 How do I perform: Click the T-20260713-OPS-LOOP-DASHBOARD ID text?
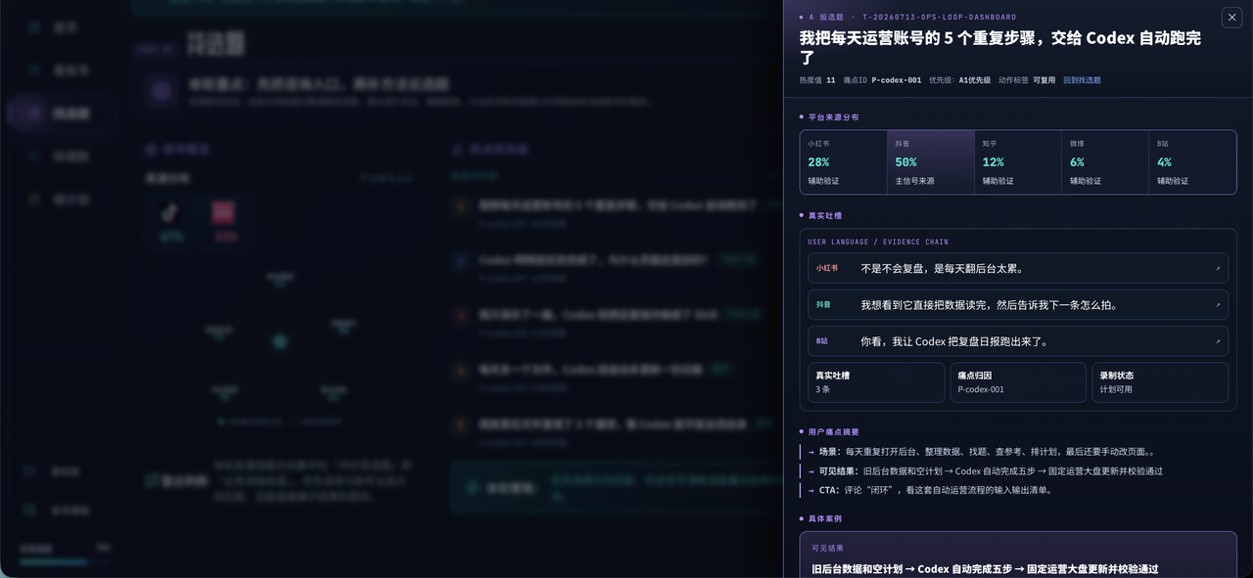tap(940, 17)
